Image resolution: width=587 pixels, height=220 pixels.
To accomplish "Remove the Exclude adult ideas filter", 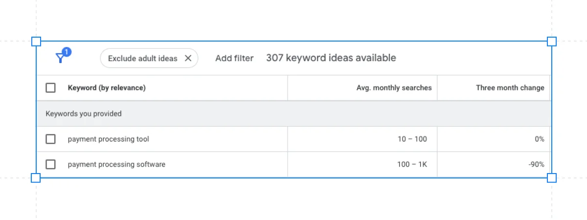I will (188, 58).
